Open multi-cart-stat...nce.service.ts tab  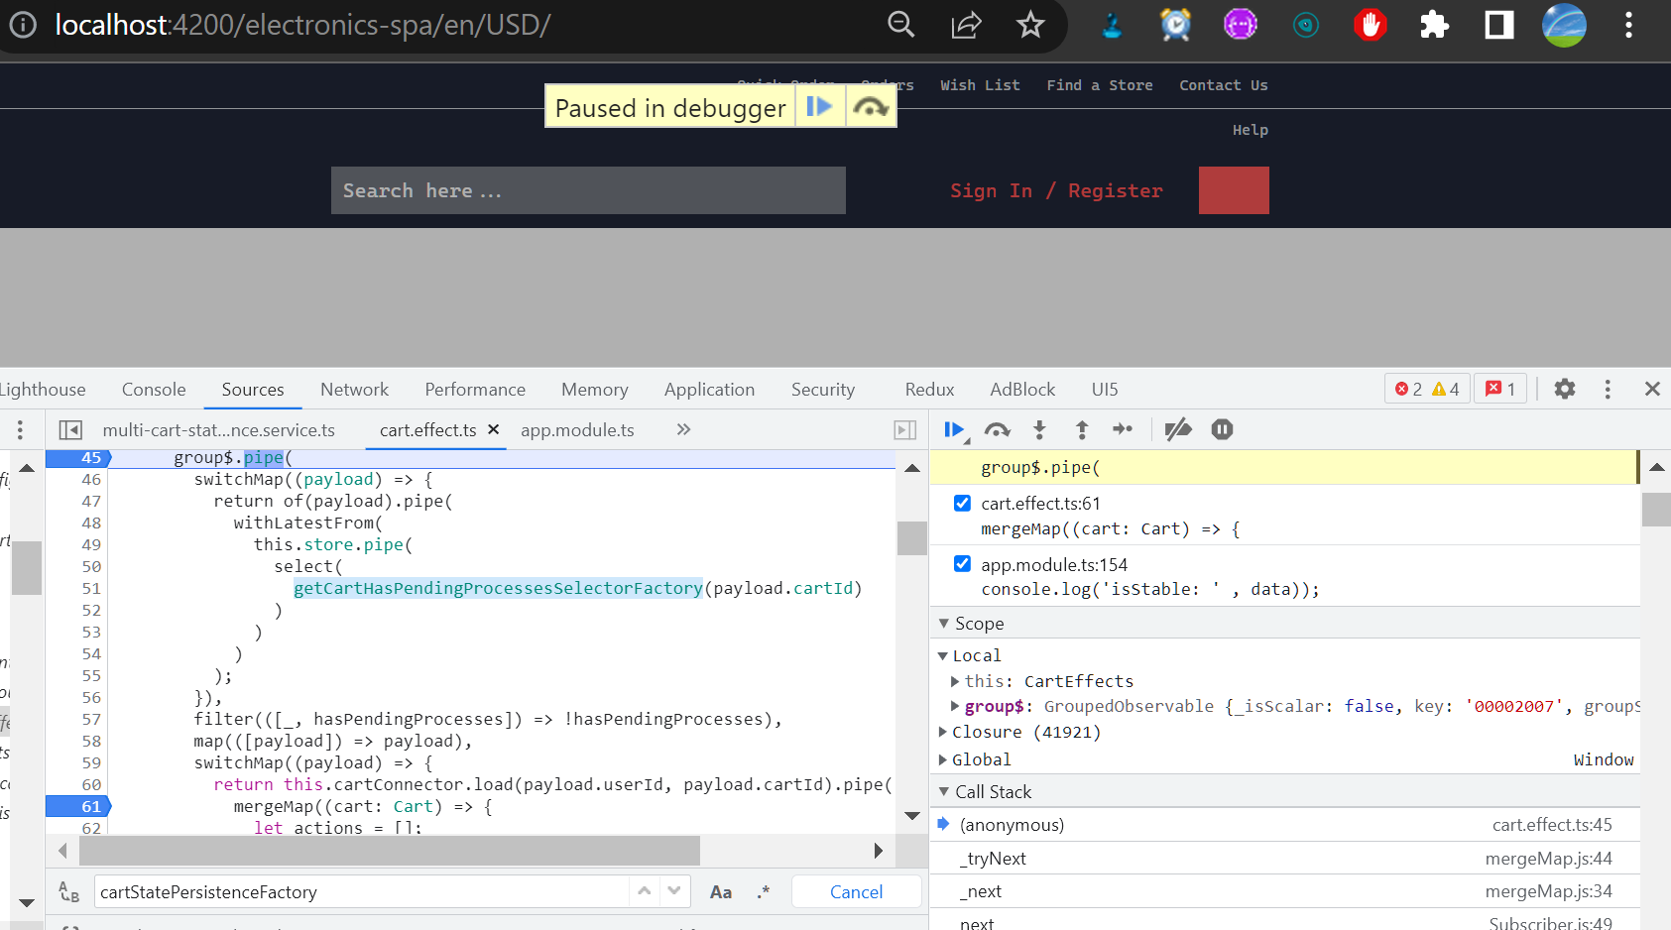[x=219, y=429]
